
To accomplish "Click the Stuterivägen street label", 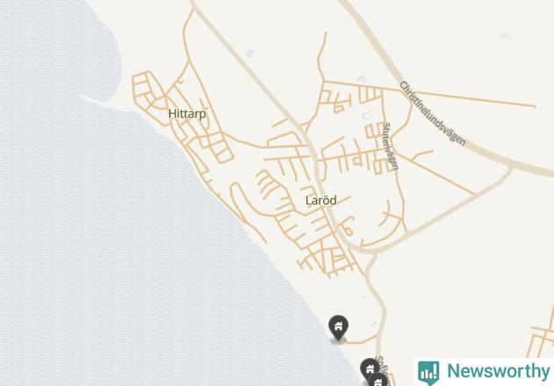I will tap(391, 146).
